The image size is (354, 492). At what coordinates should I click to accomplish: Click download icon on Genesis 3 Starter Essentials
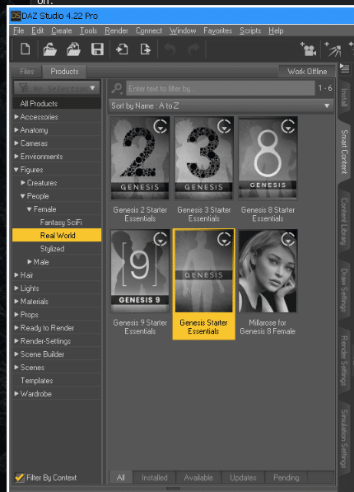click(224, 126)
